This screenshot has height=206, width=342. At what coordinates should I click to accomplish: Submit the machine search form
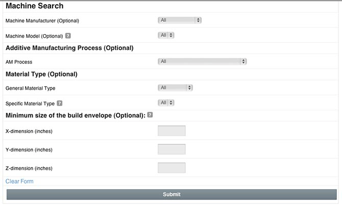coord(172,194)
